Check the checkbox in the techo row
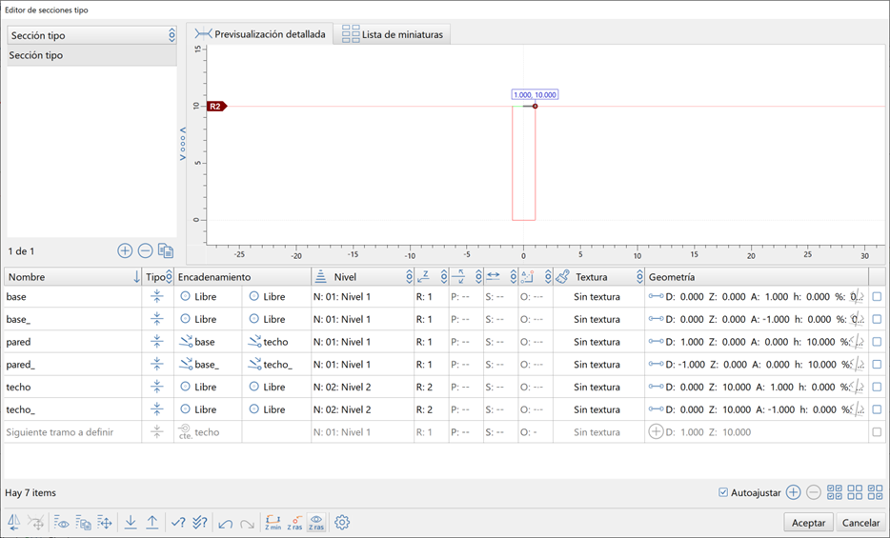Image resolution: width=890 pixels, height=538 pixels. [x=877, y=388]
